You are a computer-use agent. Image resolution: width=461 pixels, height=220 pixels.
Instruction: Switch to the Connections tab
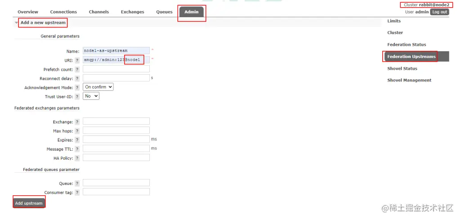[63, 12]
